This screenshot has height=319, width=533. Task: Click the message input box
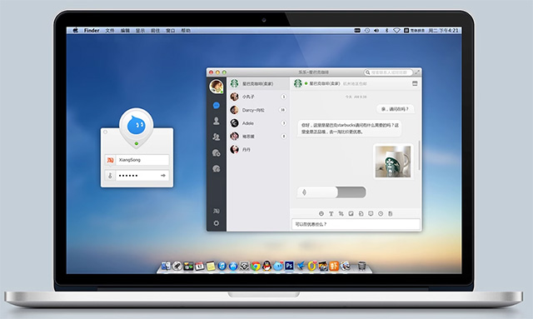[x=356, y=224]
